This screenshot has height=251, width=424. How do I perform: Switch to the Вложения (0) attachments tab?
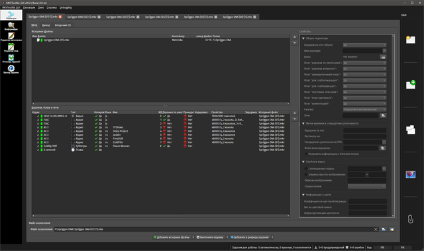63,25
